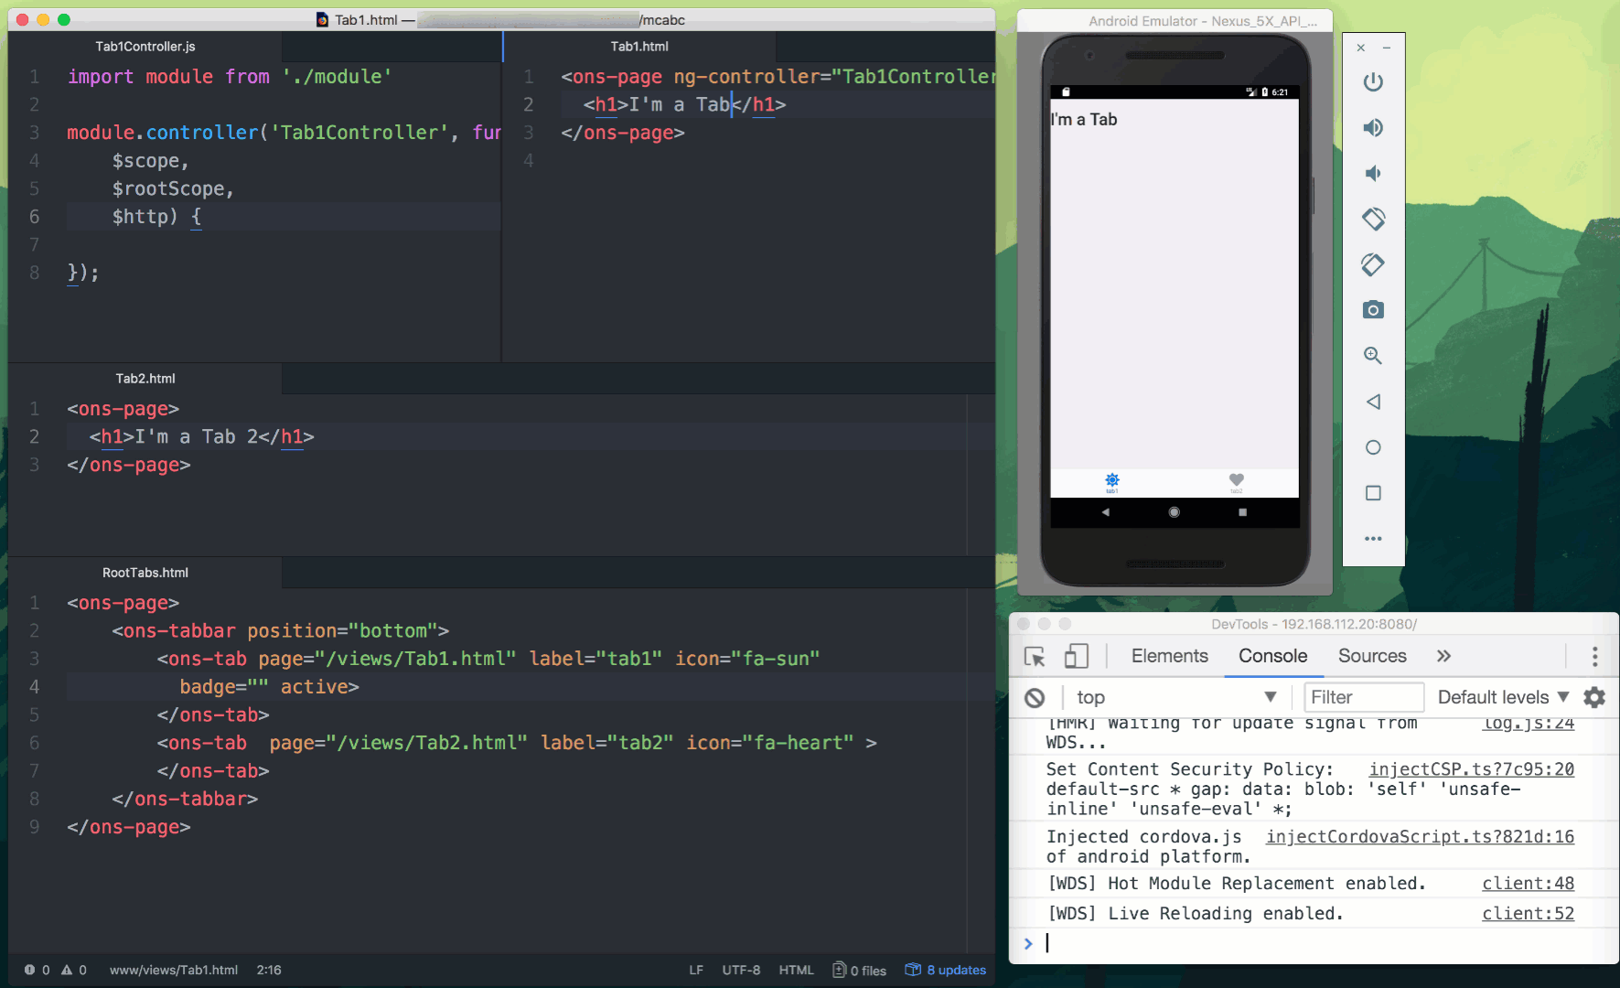1620x988 pixels.
Task: Activate the DevTools inspect element picker
Action: [x=1035, y=656]
